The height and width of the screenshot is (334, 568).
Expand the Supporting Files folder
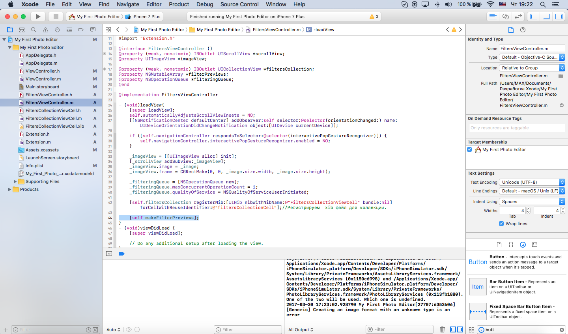(x=15, y=181)
